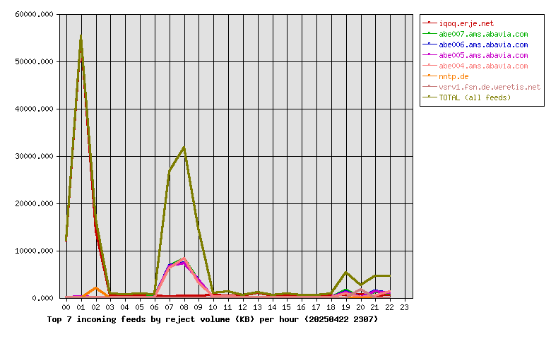Click the 30000.000 y-axis label
The image size is (551, 339).
(35, 156)
